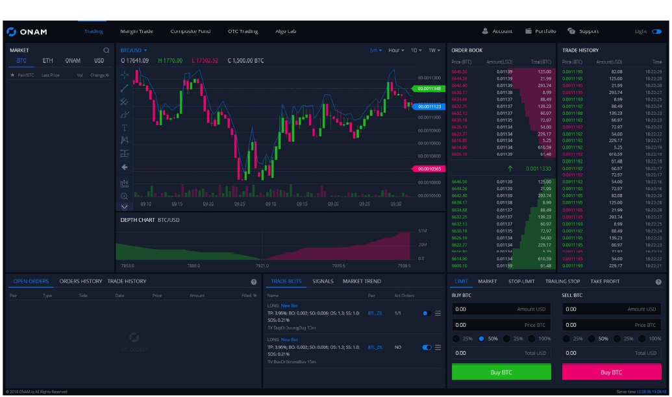Open New Bot link in 1/1 row
Image resolution: width=672 pixels, height=397 pixels.
pyautogui.click(x=290, y=306)
